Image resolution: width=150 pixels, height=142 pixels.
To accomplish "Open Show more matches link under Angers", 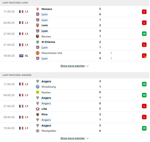I will pyautogui.click(x=72, y=138).
